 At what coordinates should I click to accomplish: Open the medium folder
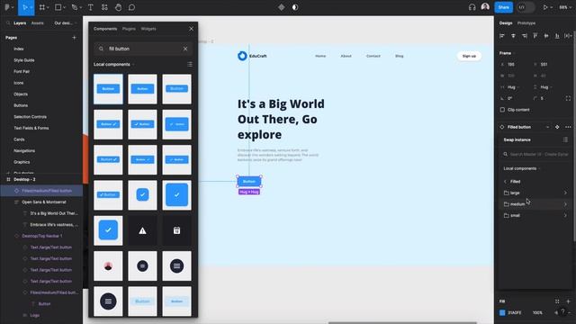[x=535, y=204]
